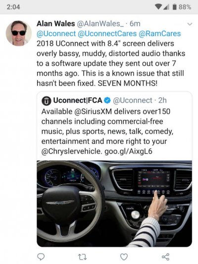This screenshot has width=198, height=264.
Task: Like the tweet with the heart icon
Action: 124,257
